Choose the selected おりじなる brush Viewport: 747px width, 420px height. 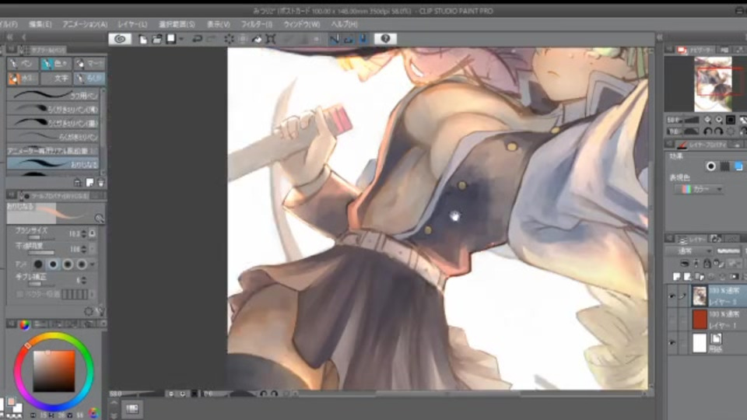(x=53, y=164)
